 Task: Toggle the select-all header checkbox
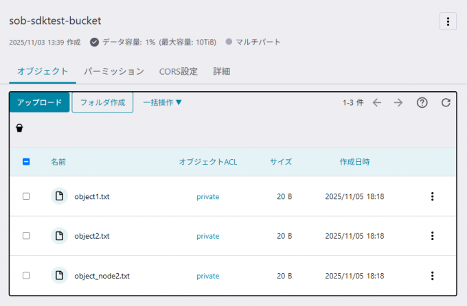point(26,162)
